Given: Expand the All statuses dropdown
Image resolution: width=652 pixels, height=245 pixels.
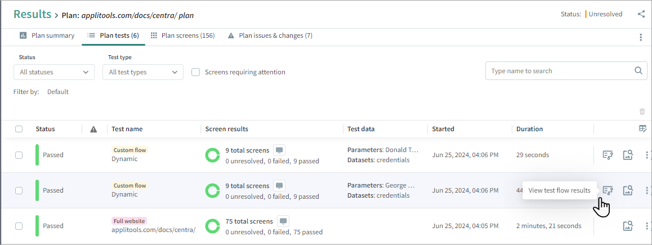Looking at the screenshot, I should point(54,72).
